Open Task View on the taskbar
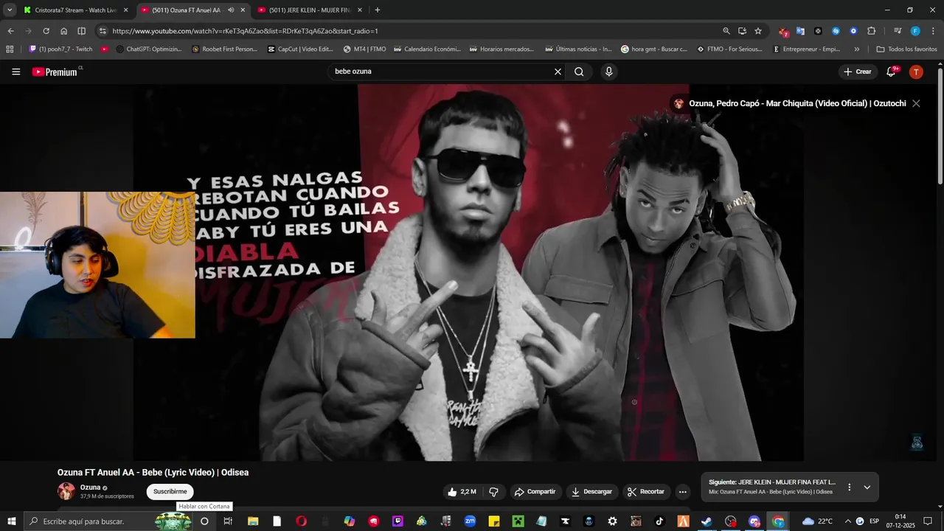 [228, 521]
